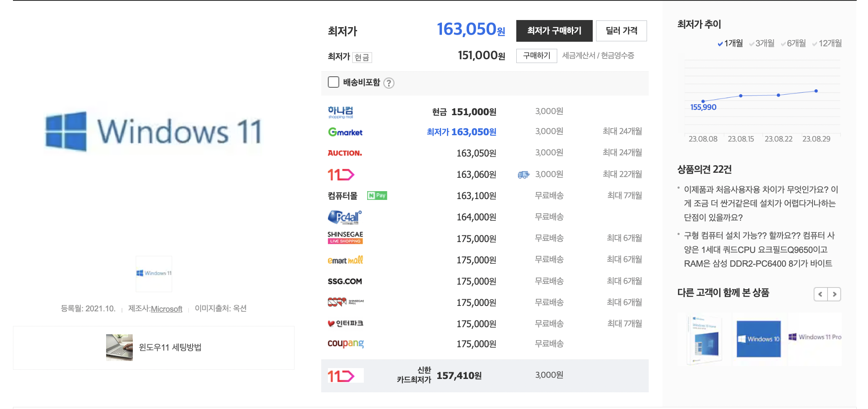Click the 155,990 chart price label
868x409 pixels.
[703, 107]
